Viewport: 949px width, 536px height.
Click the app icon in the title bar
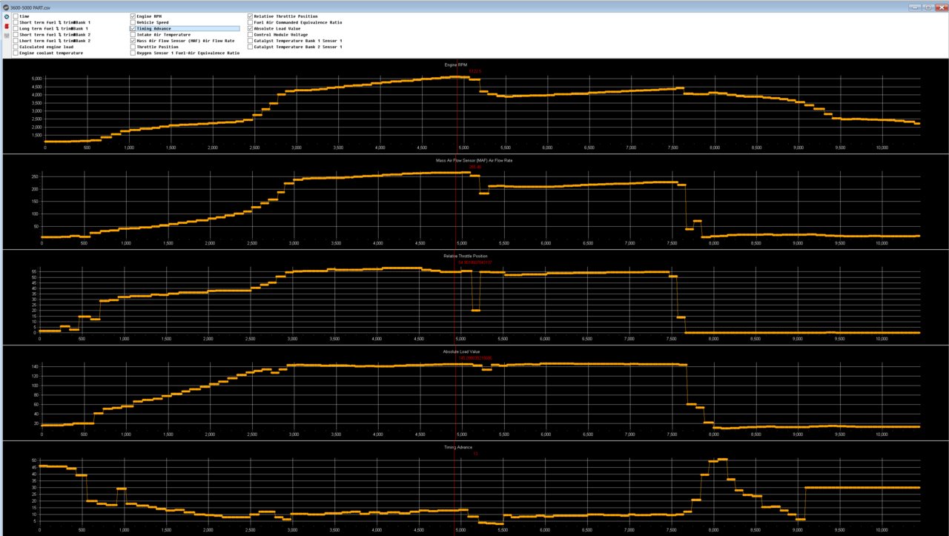coord(4,6)
